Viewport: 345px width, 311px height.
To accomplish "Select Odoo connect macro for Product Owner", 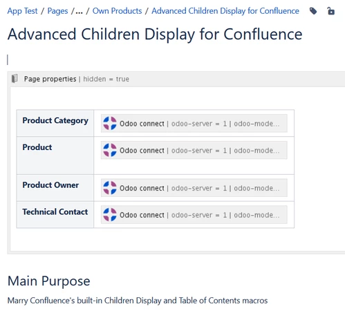I will point(194,188).
